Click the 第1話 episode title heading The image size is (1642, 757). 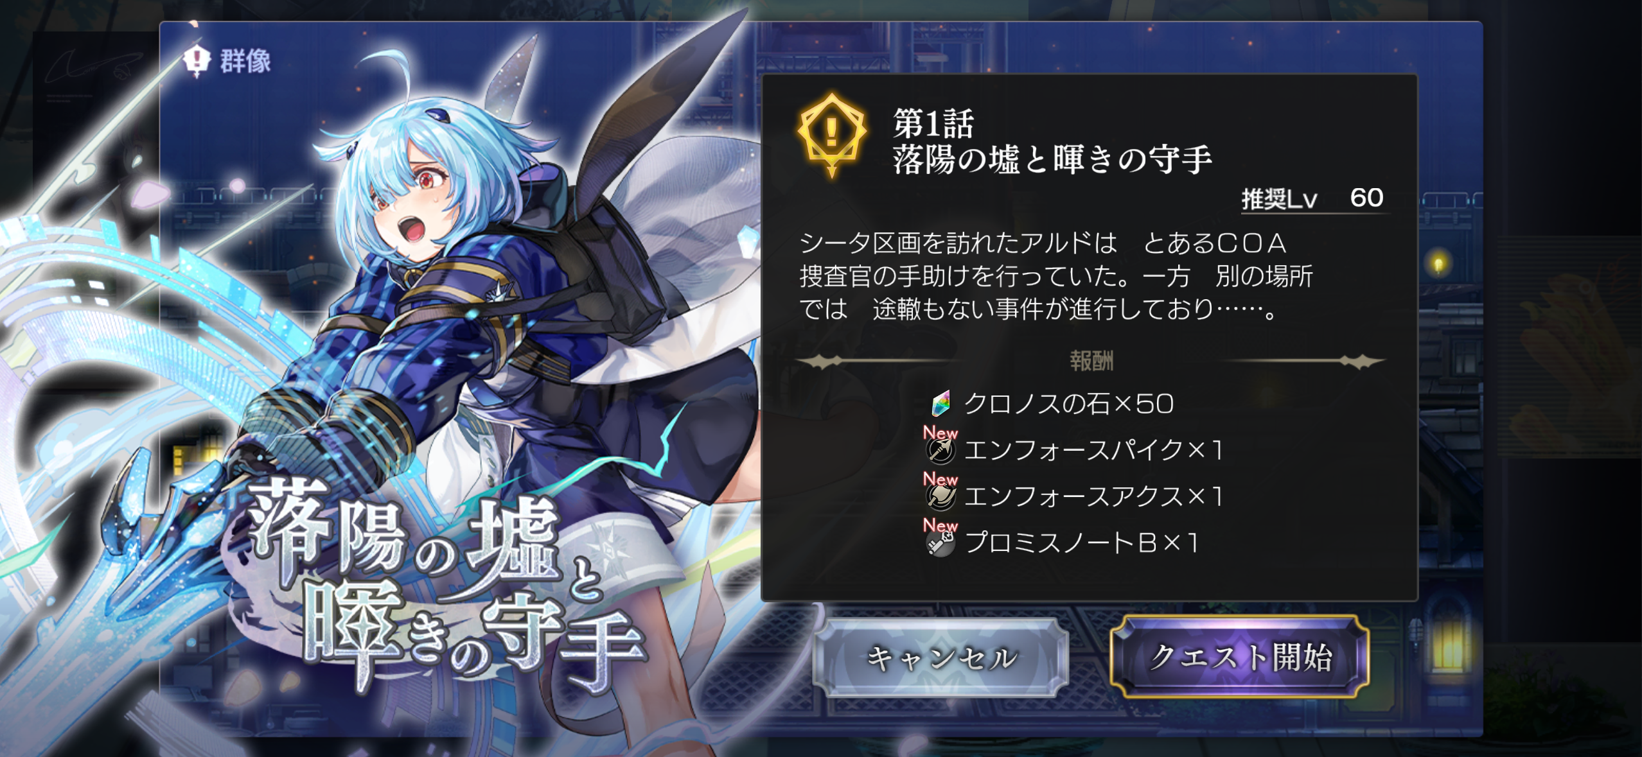[x=933, y=123]
